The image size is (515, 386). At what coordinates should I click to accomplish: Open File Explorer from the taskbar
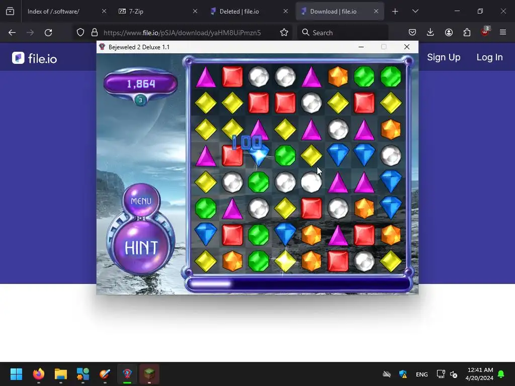(61, 373)
